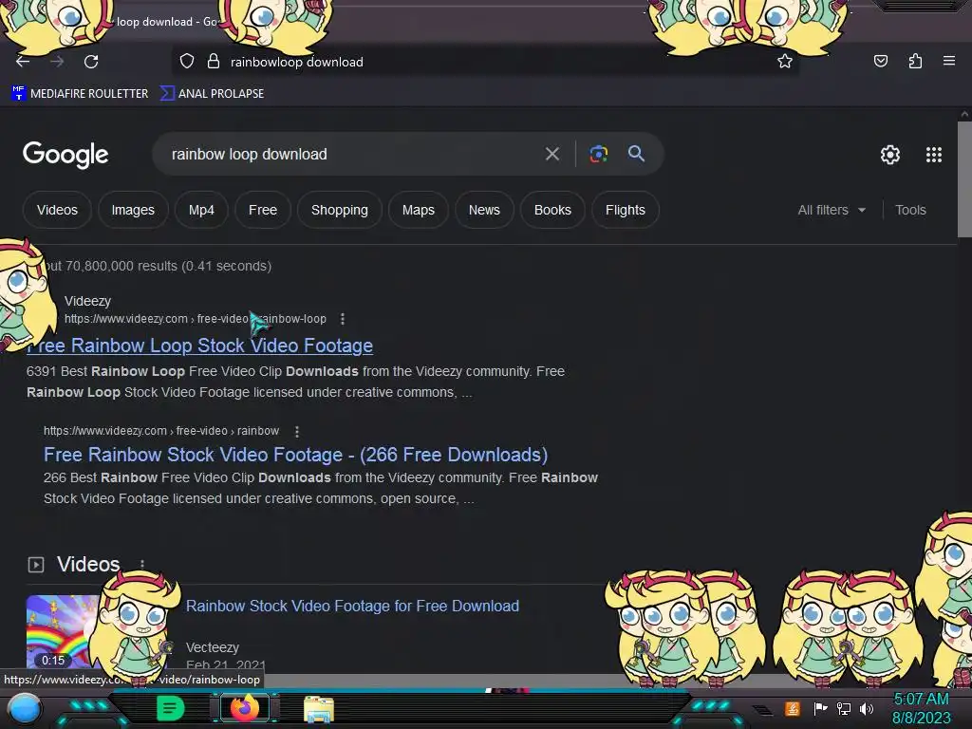This screenshot has height=729, width=972.
Task: Click the Vecteezy source label
Action: (x=213, y=647)
